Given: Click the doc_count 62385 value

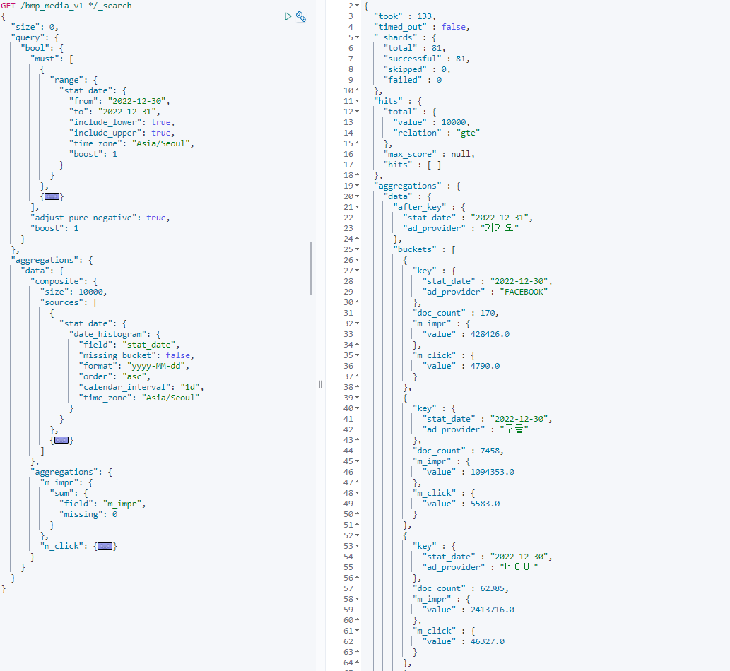Looking at the screenshot, I should [x=492, y=588].
